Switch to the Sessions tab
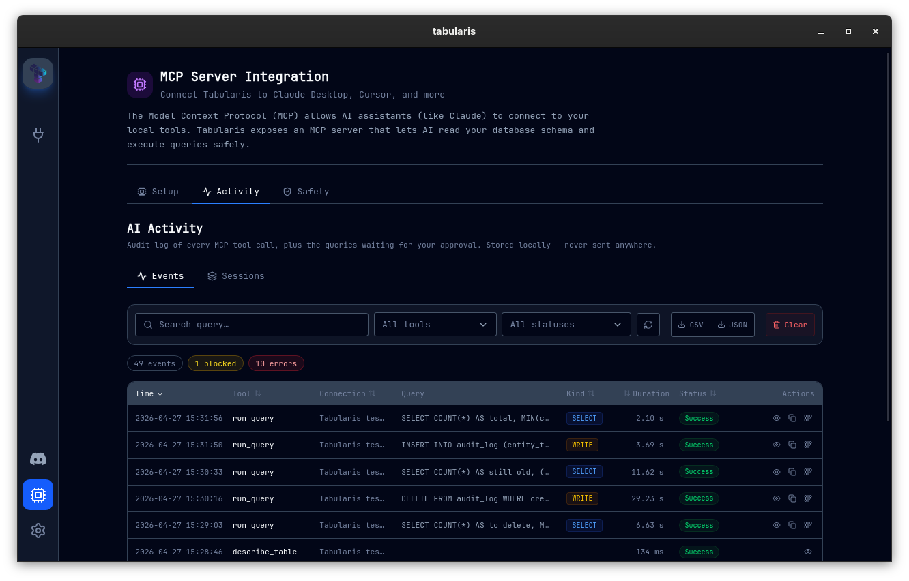 click(235, 275)
